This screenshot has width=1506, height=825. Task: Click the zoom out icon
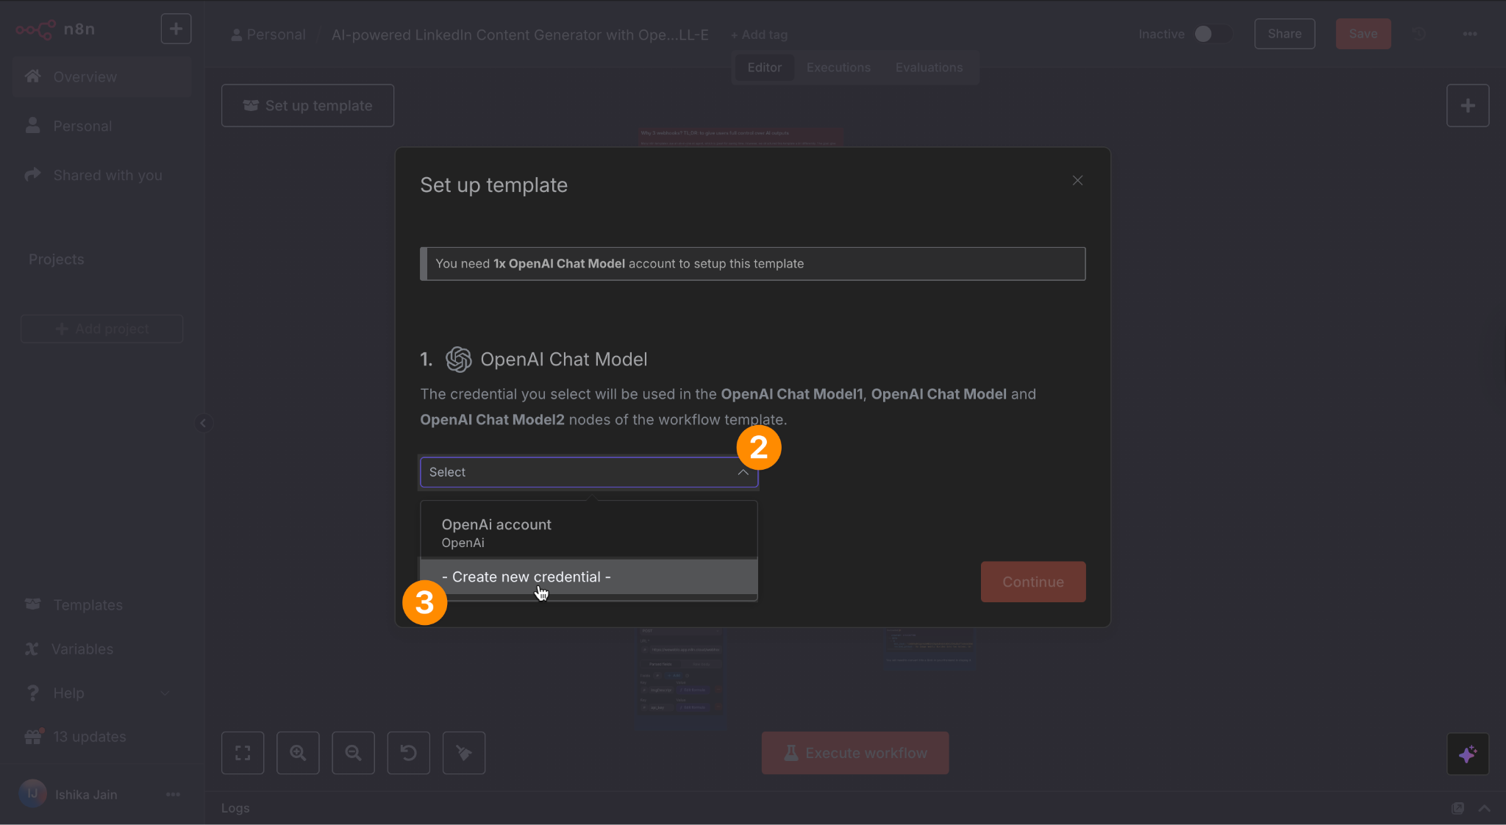click(353, 753)
